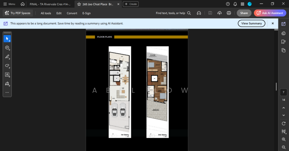This screenshot has height=151, width=289.
Task: Star the 265 Joo Chiat Place tab
Action: tap(79, 4)
